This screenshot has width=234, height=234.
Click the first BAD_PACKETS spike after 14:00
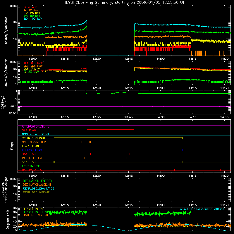point(175,170)
